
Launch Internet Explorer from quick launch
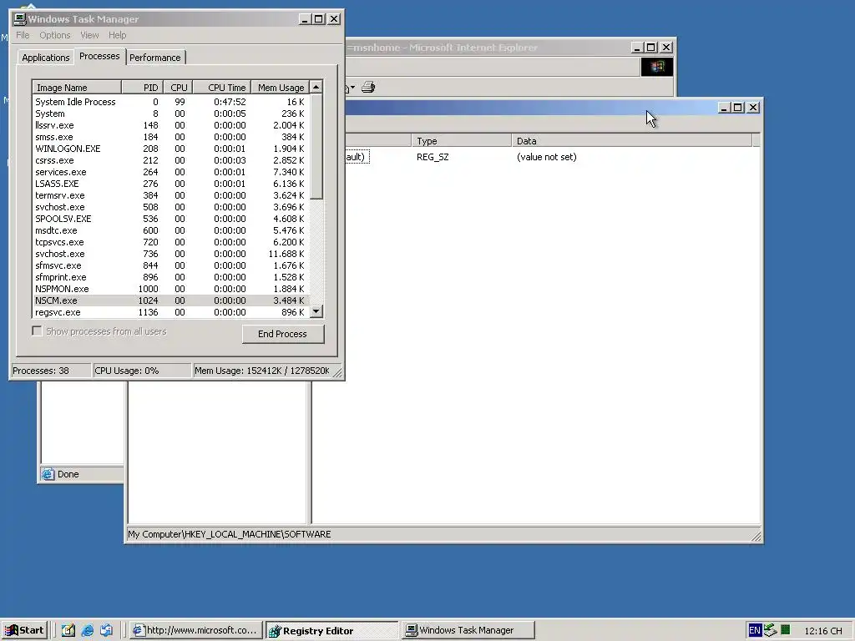tap(87, 631)
